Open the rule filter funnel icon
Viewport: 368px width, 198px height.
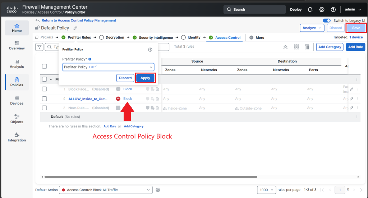(40, 47)
